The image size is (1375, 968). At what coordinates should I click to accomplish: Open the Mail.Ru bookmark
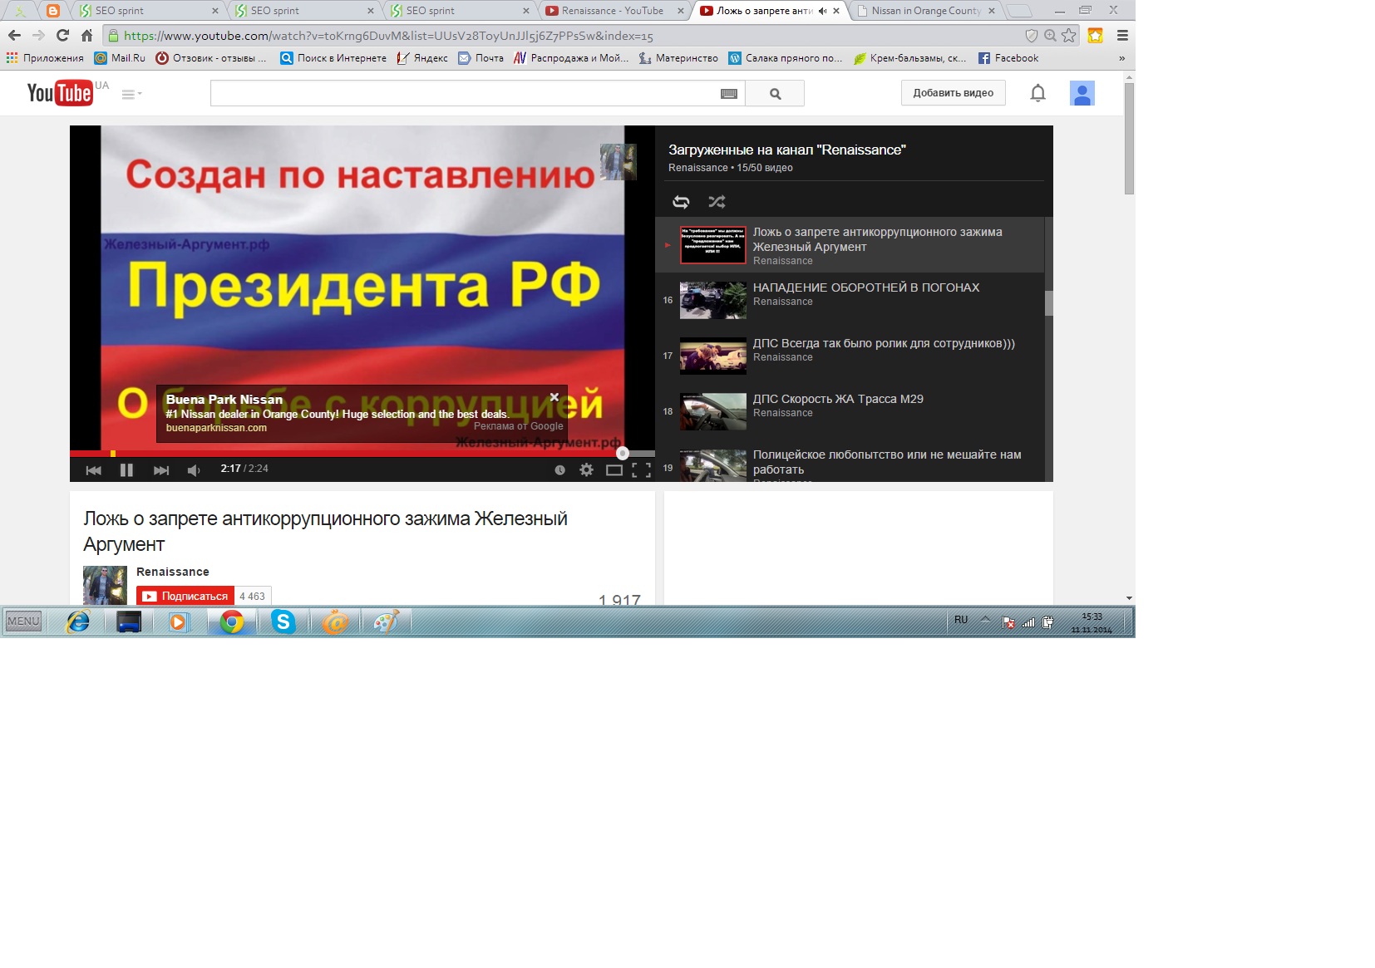(120, 58)
